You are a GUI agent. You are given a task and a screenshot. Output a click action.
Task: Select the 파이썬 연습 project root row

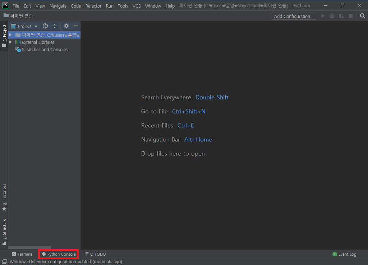click(44, 35)
